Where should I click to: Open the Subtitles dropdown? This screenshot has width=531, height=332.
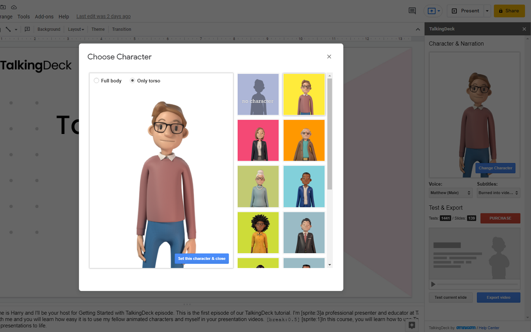498,193
